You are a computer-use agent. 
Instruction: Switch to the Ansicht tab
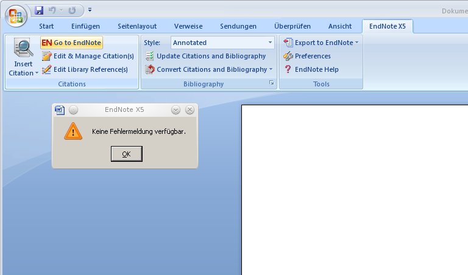coord(340,26)
